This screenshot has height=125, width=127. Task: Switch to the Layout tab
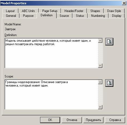click(x=10, y=11)
